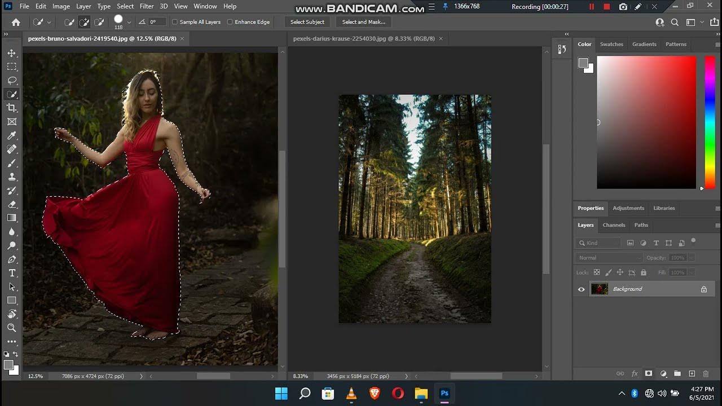Viewport: 722px width, 406px height.
Task: Select the Spot Healing Brush tool
Action: pyautogui.click(x=12, y=149)
